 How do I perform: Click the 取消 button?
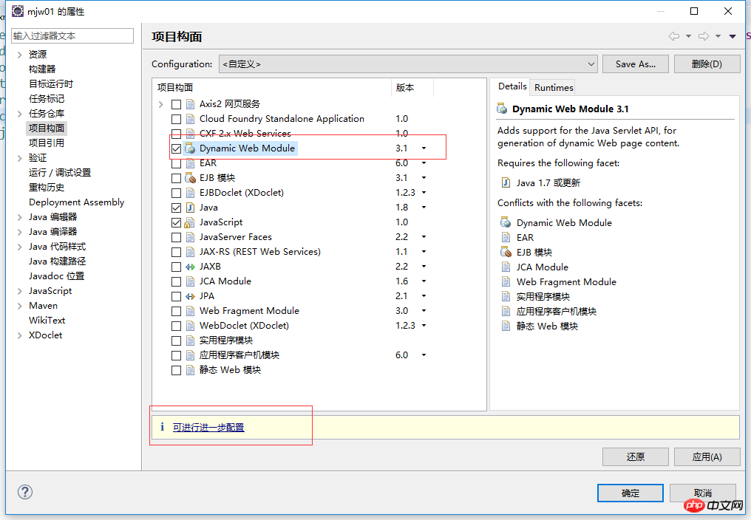click(x=703, y=493)
